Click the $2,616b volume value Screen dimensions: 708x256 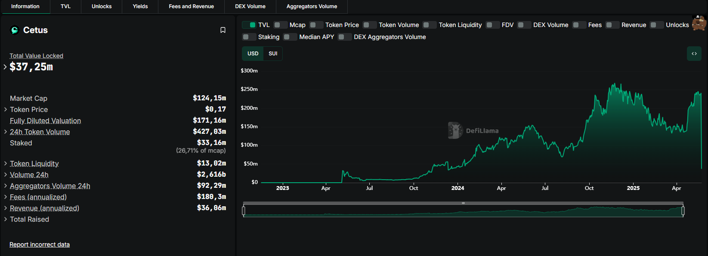pyautogui.click(x=212, y=175)
